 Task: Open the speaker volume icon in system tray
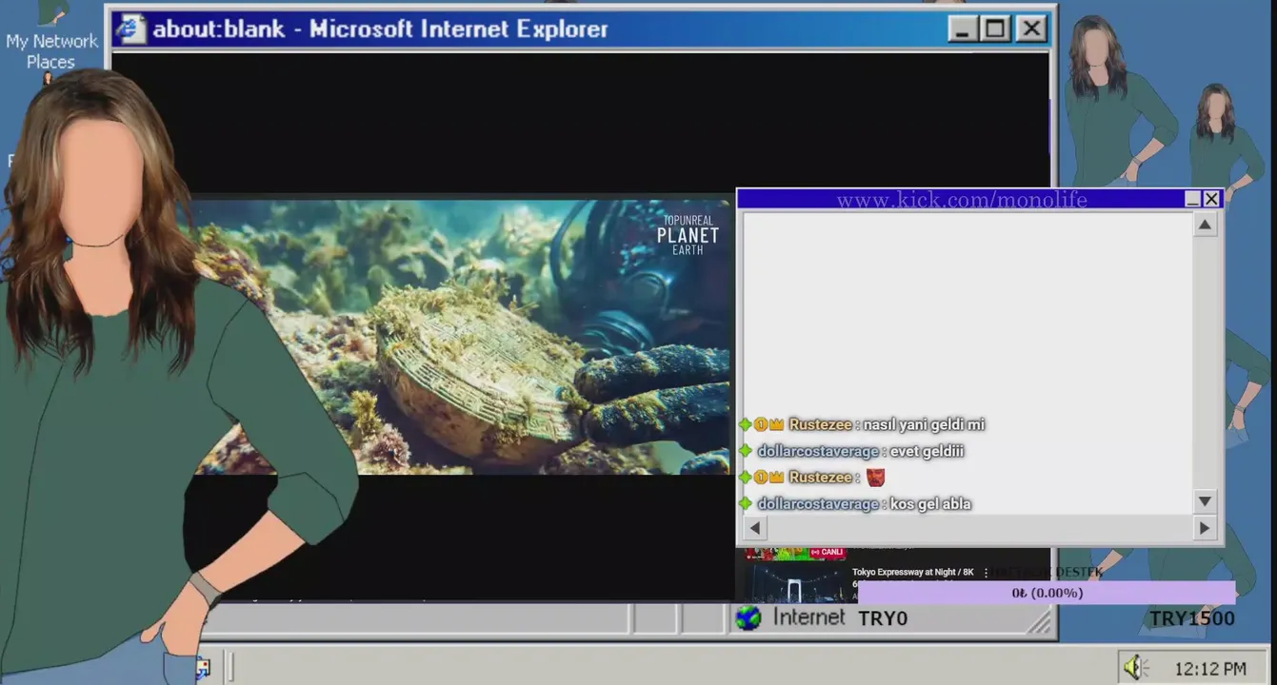tap(1135, 668)
